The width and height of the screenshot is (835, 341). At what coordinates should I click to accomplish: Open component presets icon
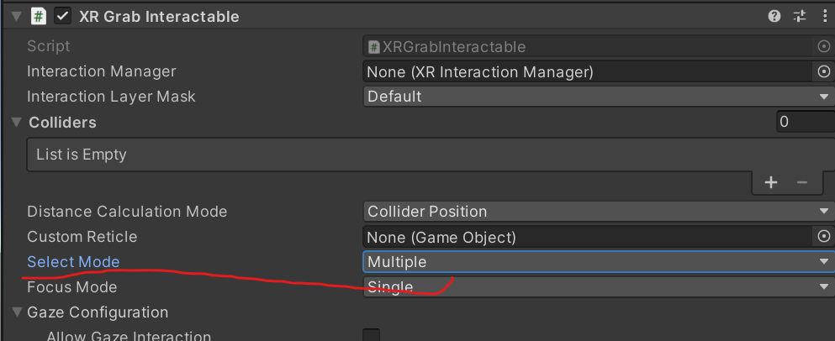[x=800, y=16]
